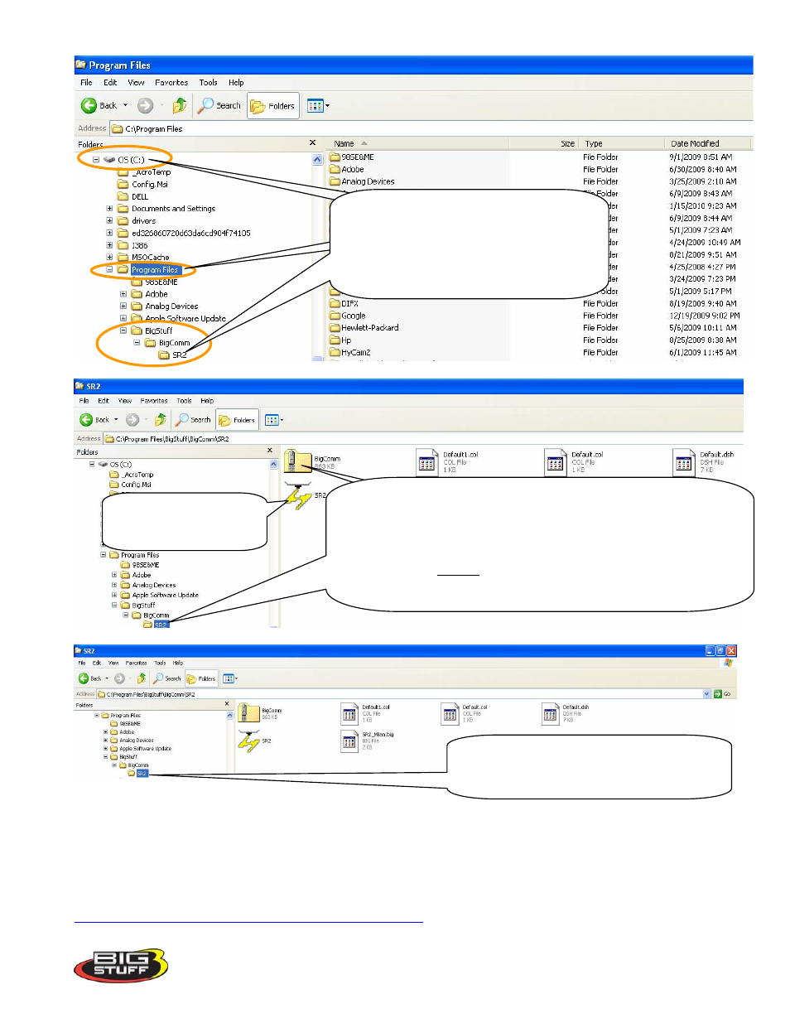Image resolution: width=790 pixels, height=1023 pixels.
Task: Select Hewlett-Packard folder in file list
Action: coord(364,328)
